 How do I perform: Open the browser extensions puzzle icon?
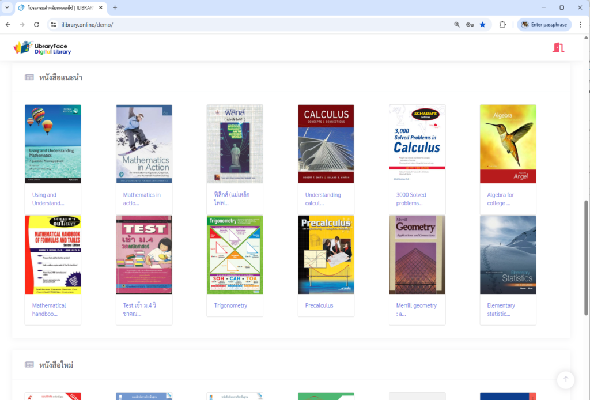[502, 25]
